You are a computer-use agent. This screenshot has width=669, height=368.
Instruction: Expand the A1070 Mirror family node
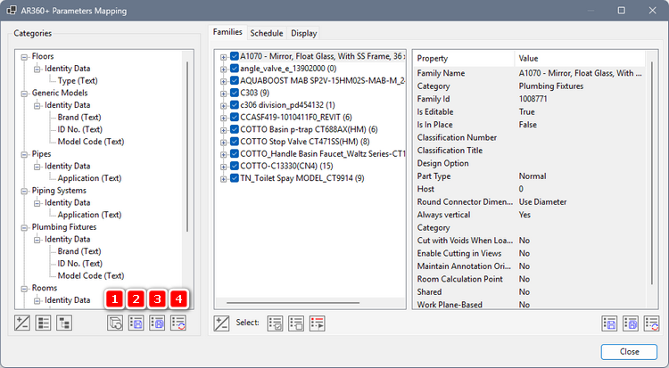pos(223,57)
